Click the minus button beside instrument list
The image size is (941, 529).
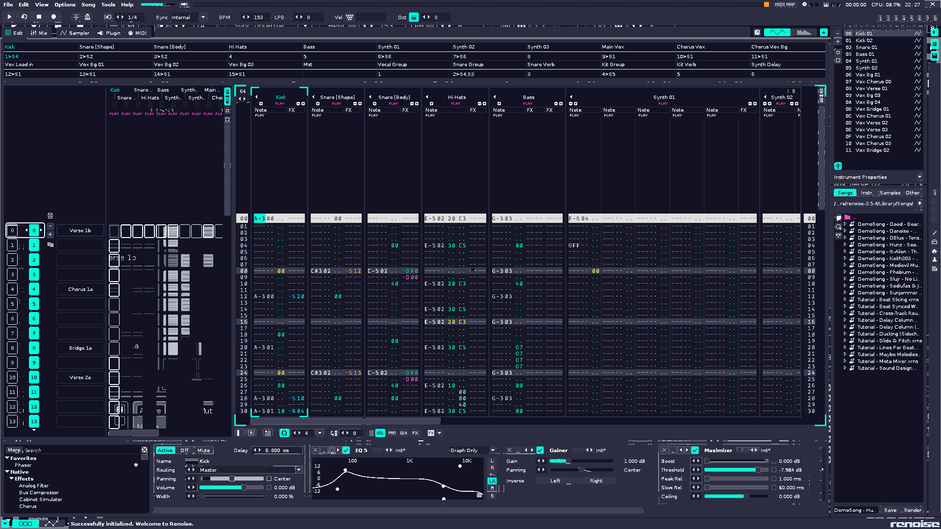coord(838,34)
